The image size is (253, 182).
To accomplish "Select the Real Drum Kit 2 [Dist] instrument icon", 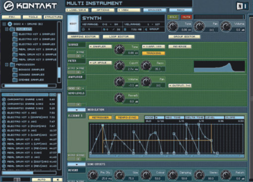I will pos(4,162).
